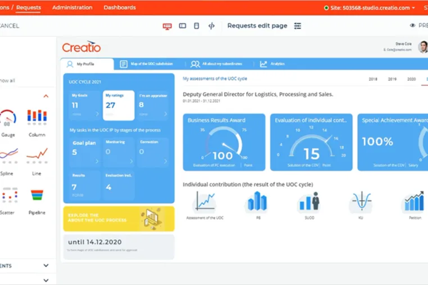Click the Cancel button
The image size is (428, 285).
click(x=10, y=26)
